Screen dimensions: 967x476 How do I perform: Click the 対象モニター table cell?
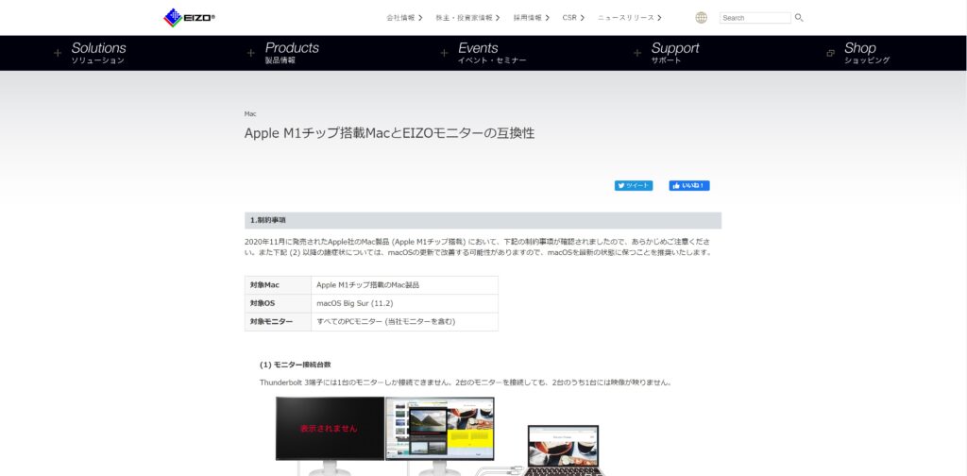coord(279,322)
